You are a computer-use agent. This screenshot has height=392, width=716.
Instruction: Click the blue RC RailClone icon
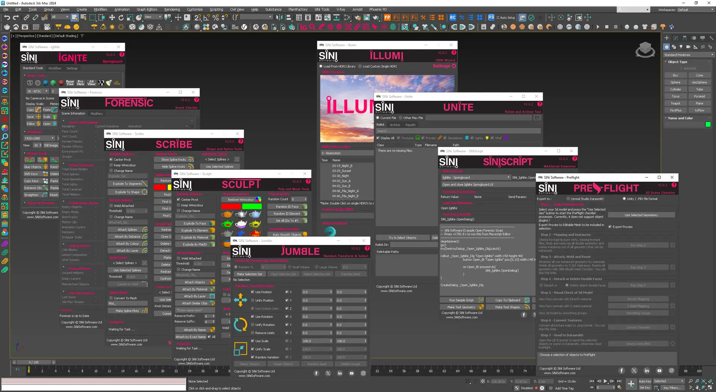[452, 18]
